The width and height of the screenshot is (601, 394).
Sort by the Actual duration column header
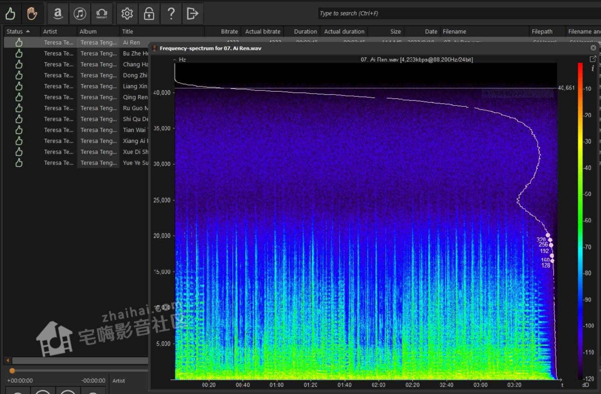pos(344,31)
